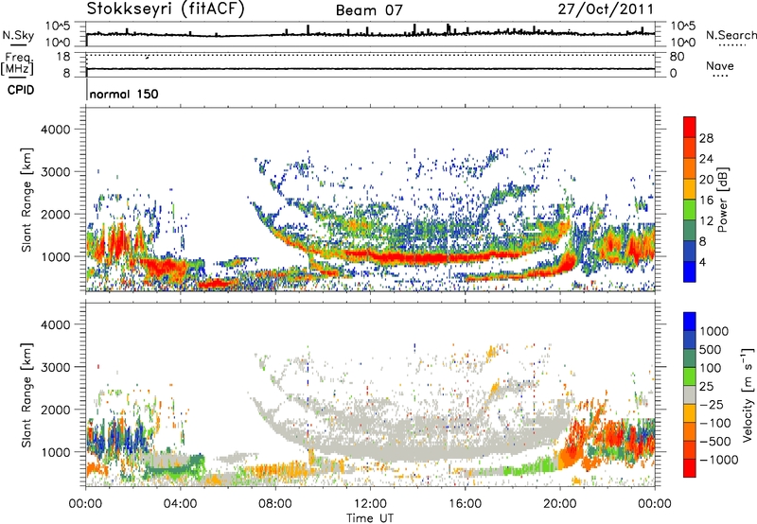Click the noise trace in the N.Sky panel
The image size is (757, 524).
(370, 34)
